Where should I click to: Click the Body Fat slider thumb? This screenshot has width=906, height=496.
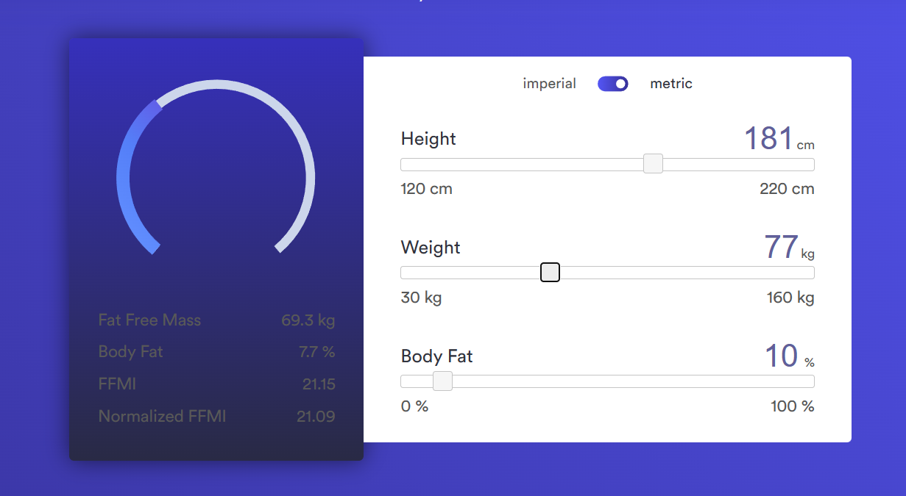tap(442, 381)
